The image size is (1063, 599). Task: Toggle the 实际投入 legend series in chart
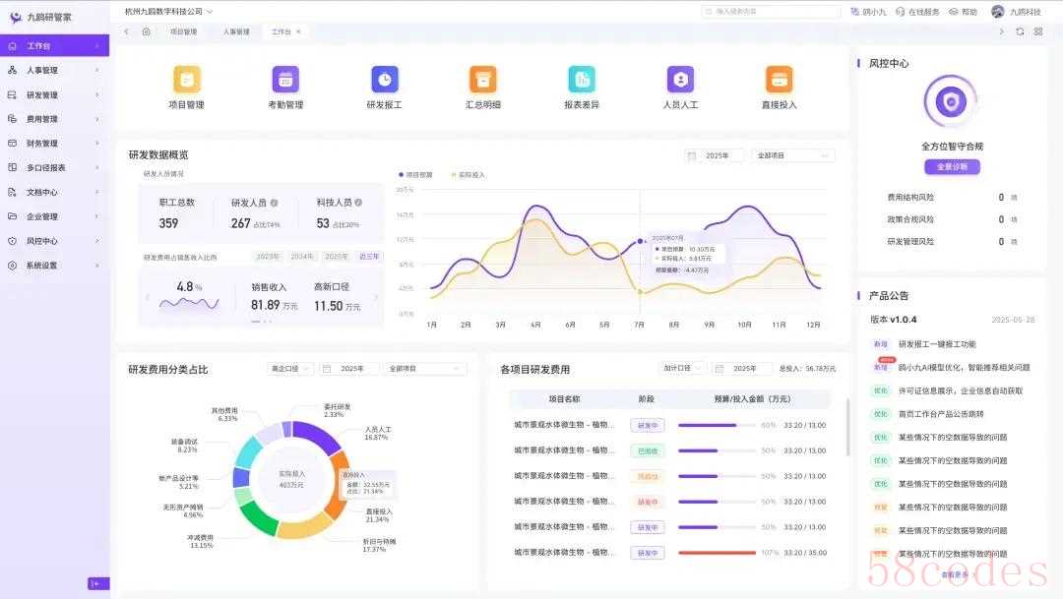(468, 174)
